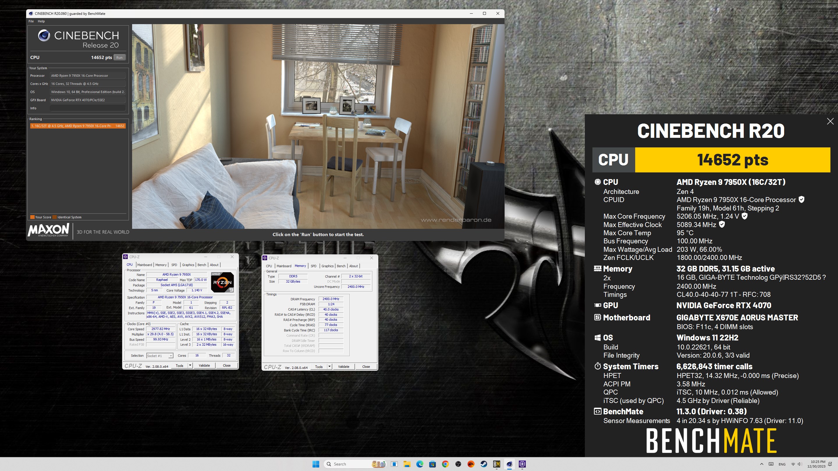This screenshot has height=471, width=838.
Task: Click the rendered room image in Cinebench
Action: [318, 126]
